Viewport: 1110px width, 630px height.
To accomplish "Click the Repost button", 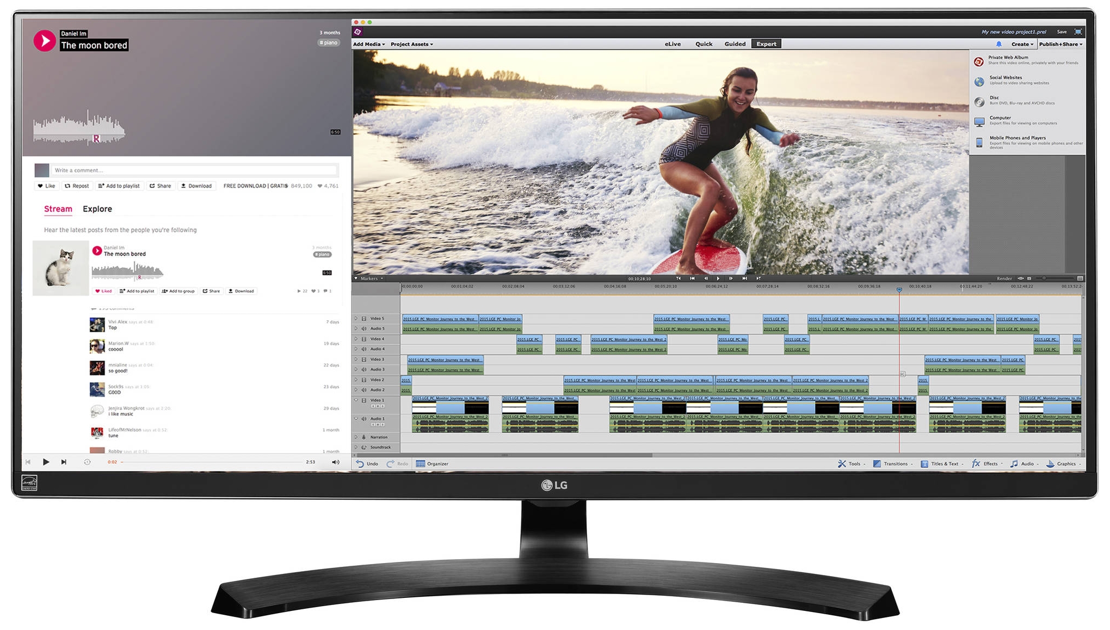I will tap(77, 186).
